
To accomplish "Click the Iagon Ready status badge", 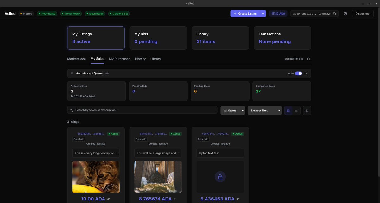I will [95, 14].
